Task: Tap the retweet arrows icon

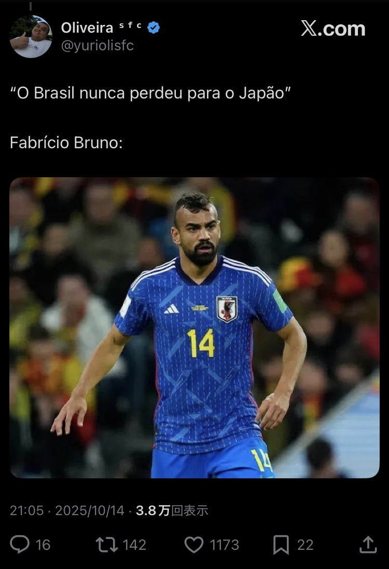Action: click(x=106, y=545)
